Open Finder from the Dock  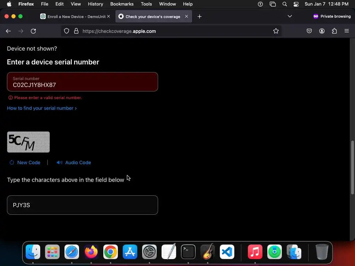[33, 252]
